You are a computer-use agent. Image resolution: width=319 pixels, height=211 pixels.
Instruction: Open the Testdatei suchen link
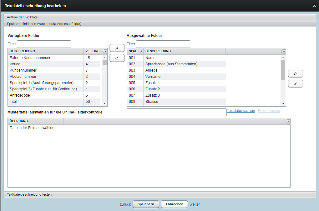[241, 111]
